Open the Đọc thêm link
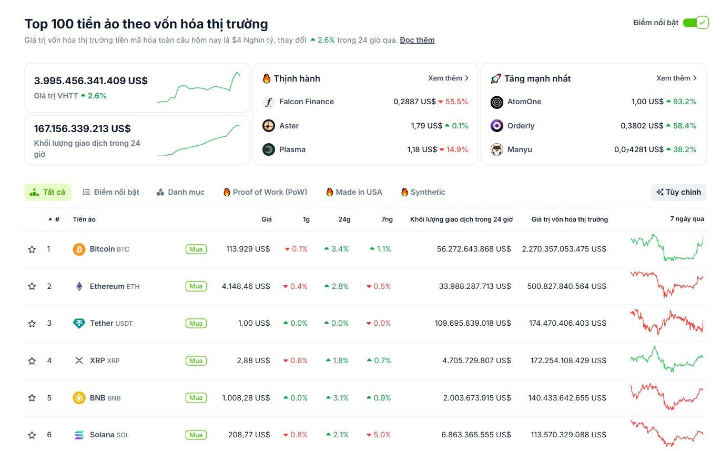The width and height of the screenshot is (721, 451). click(x=417, y=39)
